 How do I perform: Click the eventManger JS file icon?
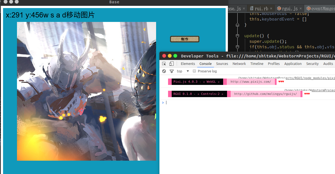[x=309, y=9]
